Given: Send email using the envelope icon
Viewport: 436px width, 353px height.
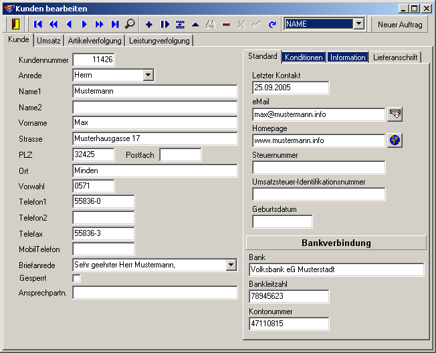Looking at the screenshot, I should (x=395, y=114).
